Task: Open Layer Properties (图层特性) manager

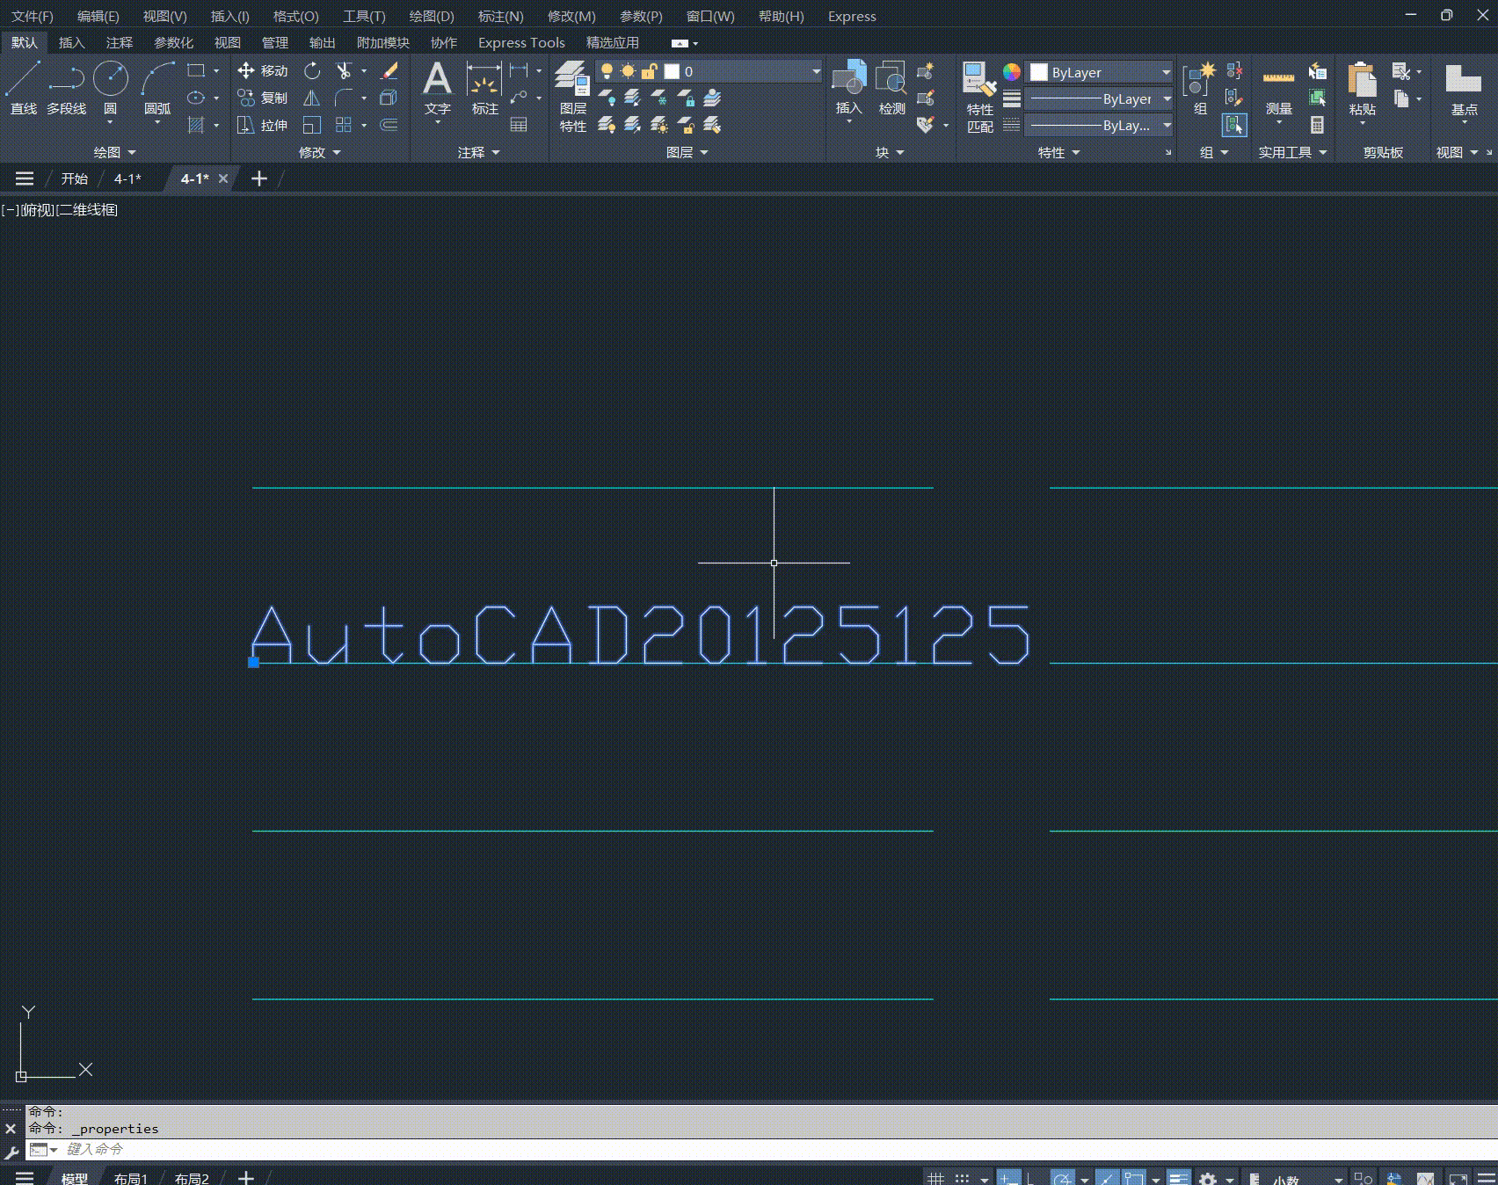Action: point(573,97)
